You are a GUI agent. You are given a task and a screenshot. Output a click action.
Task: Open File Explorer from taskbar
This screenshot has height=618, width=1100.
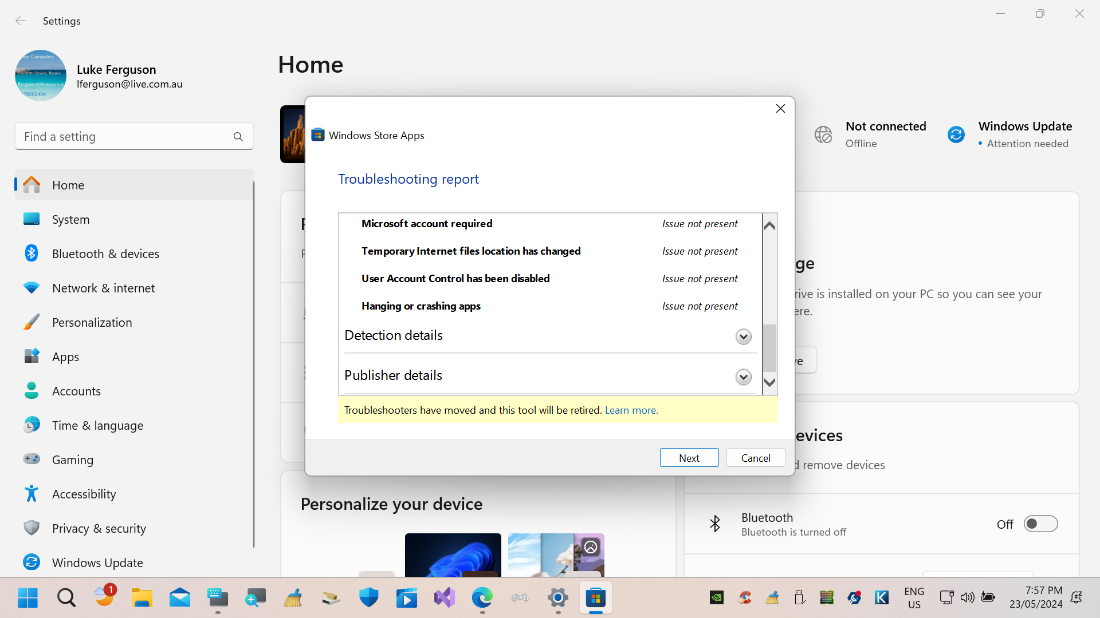point(142,598)
